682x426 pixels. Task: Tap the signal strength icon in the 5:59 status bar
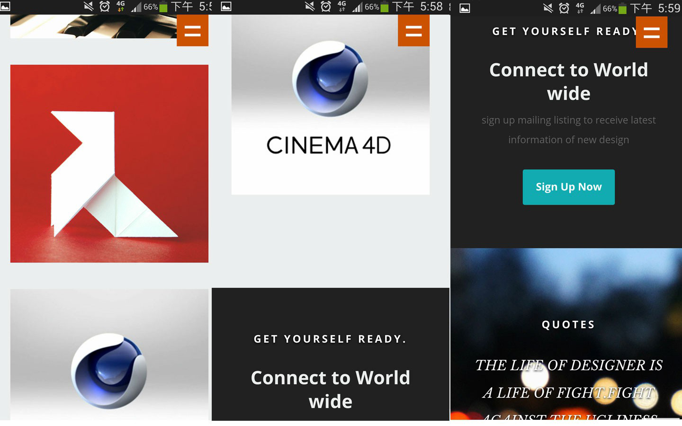595,9
